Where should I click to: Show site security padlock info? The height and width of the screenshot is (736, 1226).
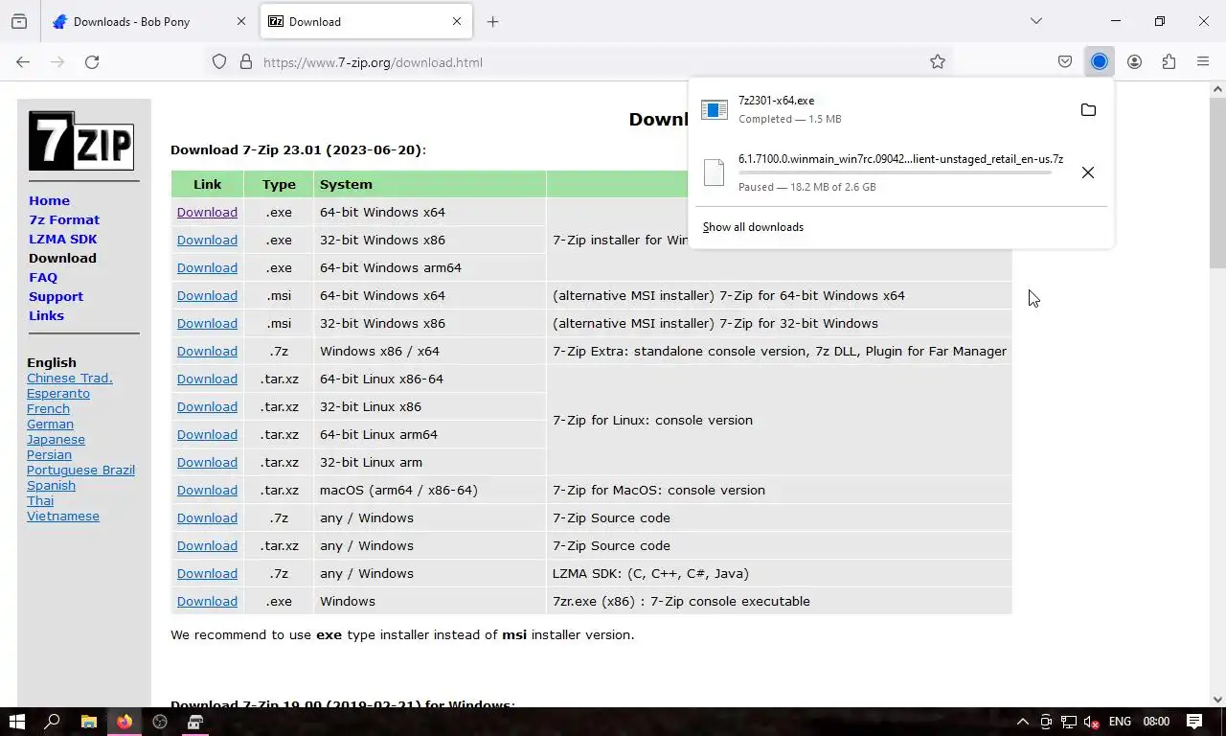(x=246, y=62)
